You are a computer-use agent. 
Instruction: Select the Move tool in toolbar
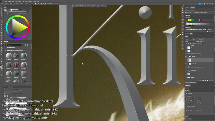pos(2,9)
